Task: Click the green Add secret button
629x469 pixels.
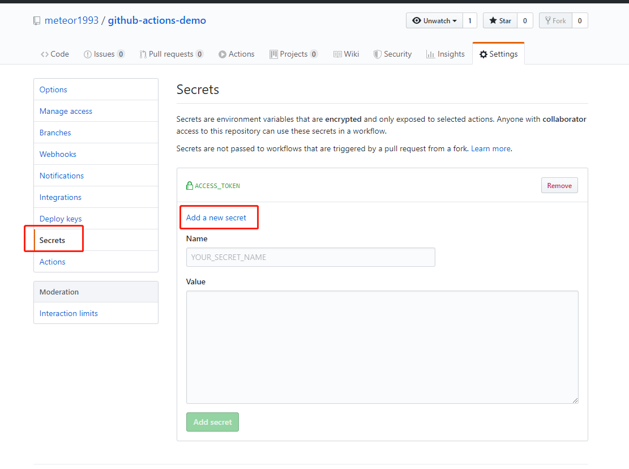Action: pyautogui.click(x=212, y=422)
